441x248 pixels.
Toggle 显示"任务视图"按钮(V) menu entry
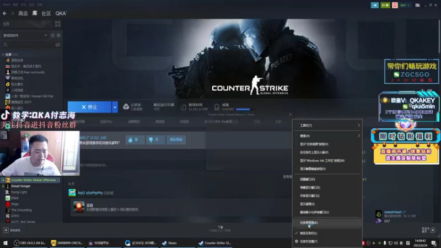(x=327, y=144)
